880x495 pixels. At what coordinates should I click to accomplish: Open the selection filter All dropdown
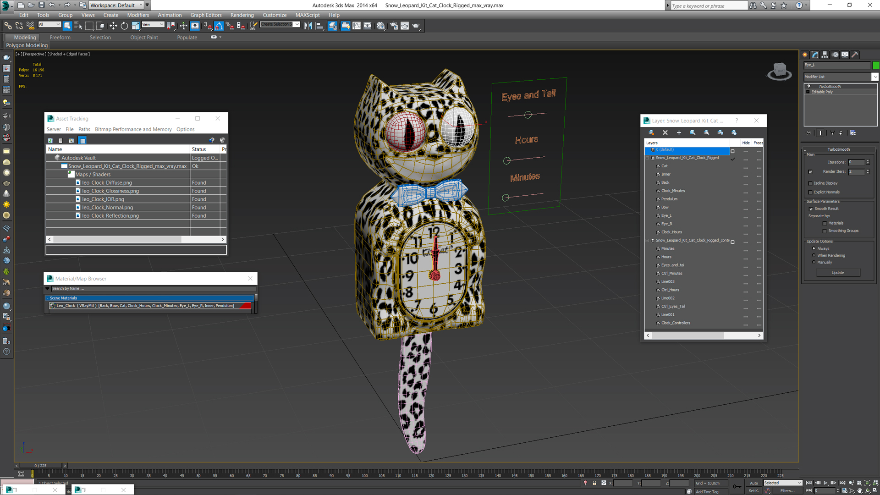click(49, 24)
